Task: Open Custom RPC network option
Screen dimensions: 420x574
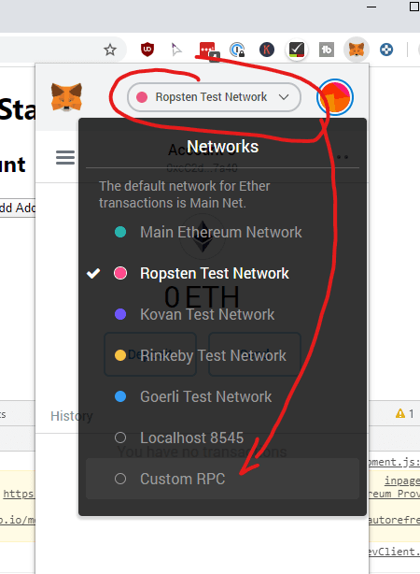Action: pos(222,479)
